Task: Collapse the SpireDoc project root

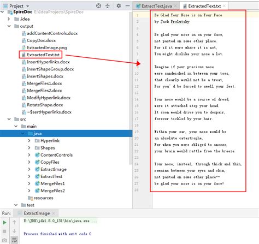Action: point(2,12)
